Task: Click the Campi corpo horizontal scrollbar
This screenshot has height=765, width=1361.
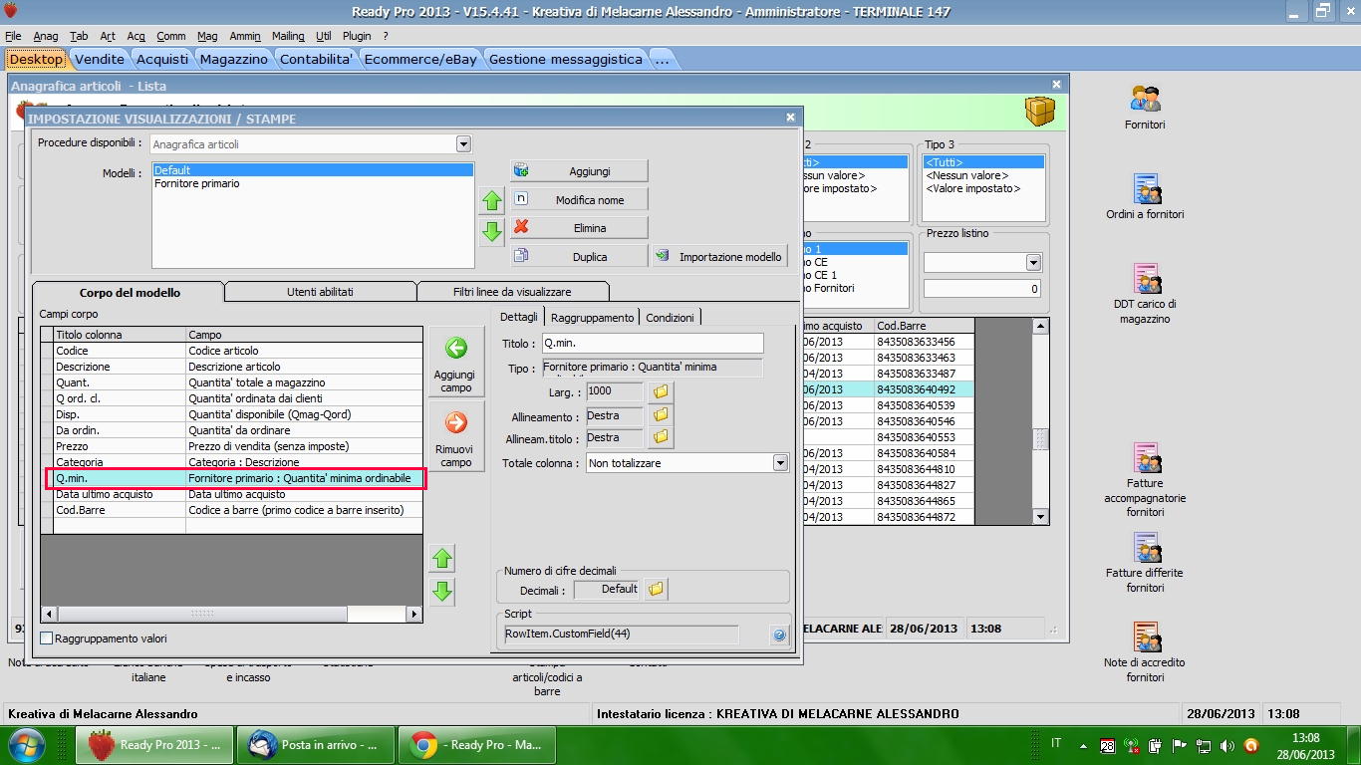Action: coord(232,615)
